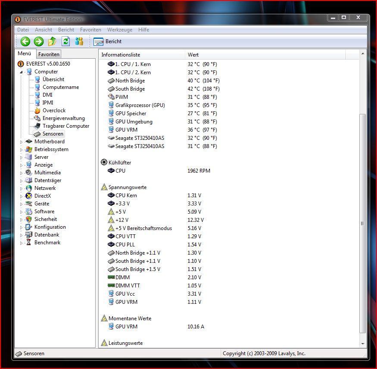Expand the Betriebssystem tree node

[21, 150]
